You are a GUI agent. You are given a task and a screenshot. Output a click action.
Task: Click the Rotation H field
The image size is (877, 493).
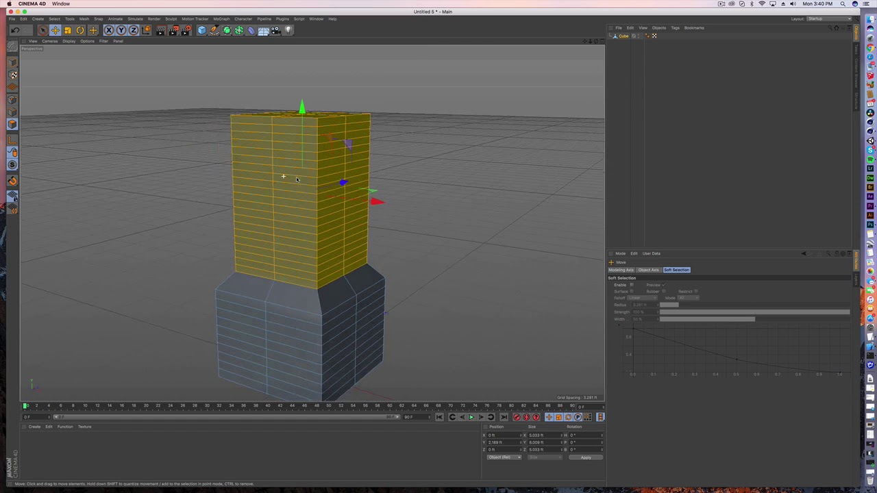tap(586, 435)
